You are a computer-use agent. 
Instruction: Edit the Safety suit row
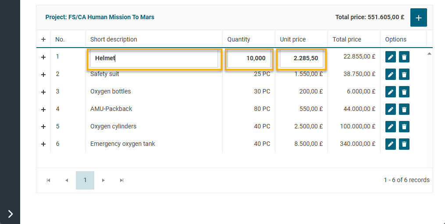point(391,74)
